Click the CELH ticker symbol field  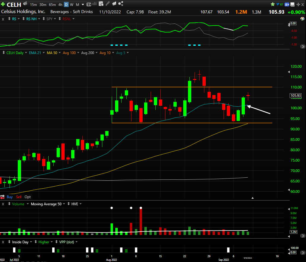[14, 4]
